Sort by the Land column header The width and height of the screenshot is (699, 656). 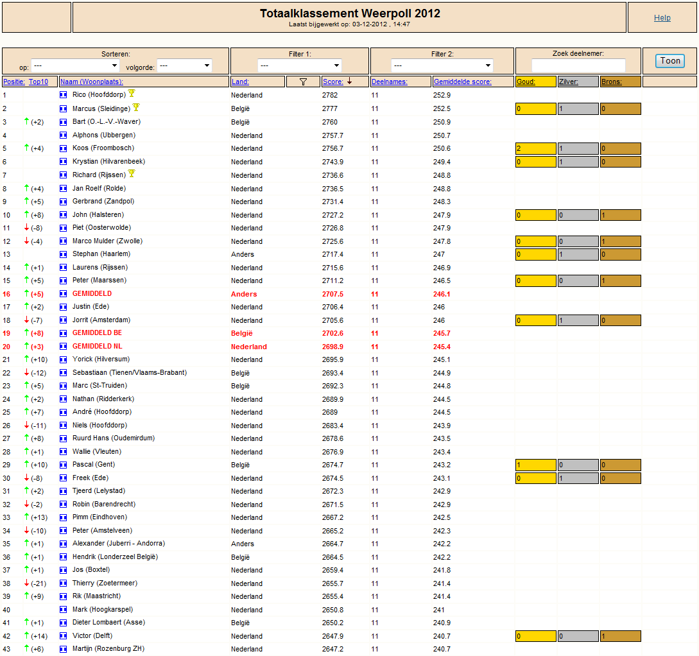pyautogui.click(x=240, y=82)
